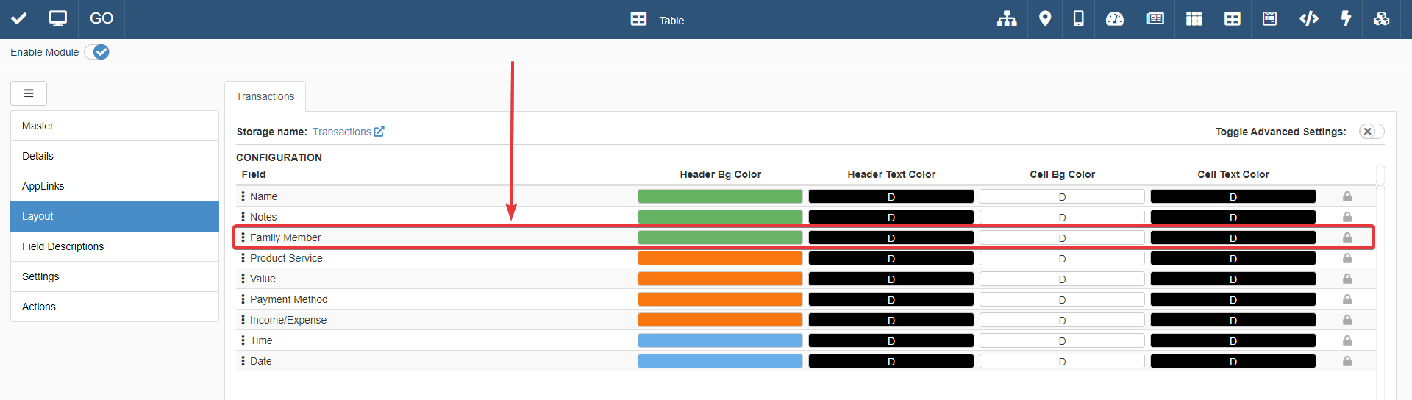Screen dimensions: 1412x400
Task: Toggle the lock on the Family Member row
Action: click(1347, 238)
